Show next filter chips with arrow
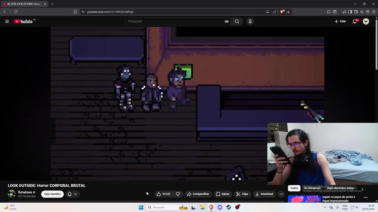The height and width of the screenshot is (212, 378). tap(362, 190)
